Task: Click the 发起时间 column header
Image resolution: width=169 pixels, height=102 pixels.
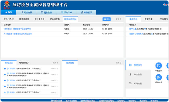Action: click(86, 25)
